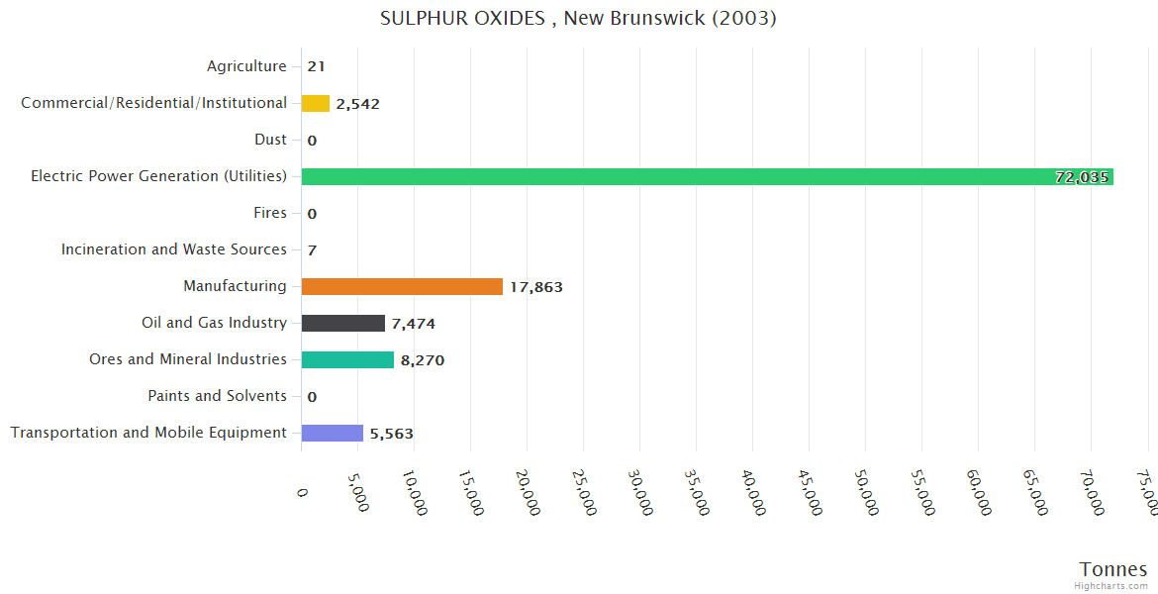Click the yellow Commercial/Residential/Institutional bar
This screenshot has height=594, width=1158.
click(315, 103)
